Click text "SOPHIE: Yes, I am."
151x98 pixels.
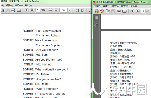pyautogui.click(x=35, y=55)
